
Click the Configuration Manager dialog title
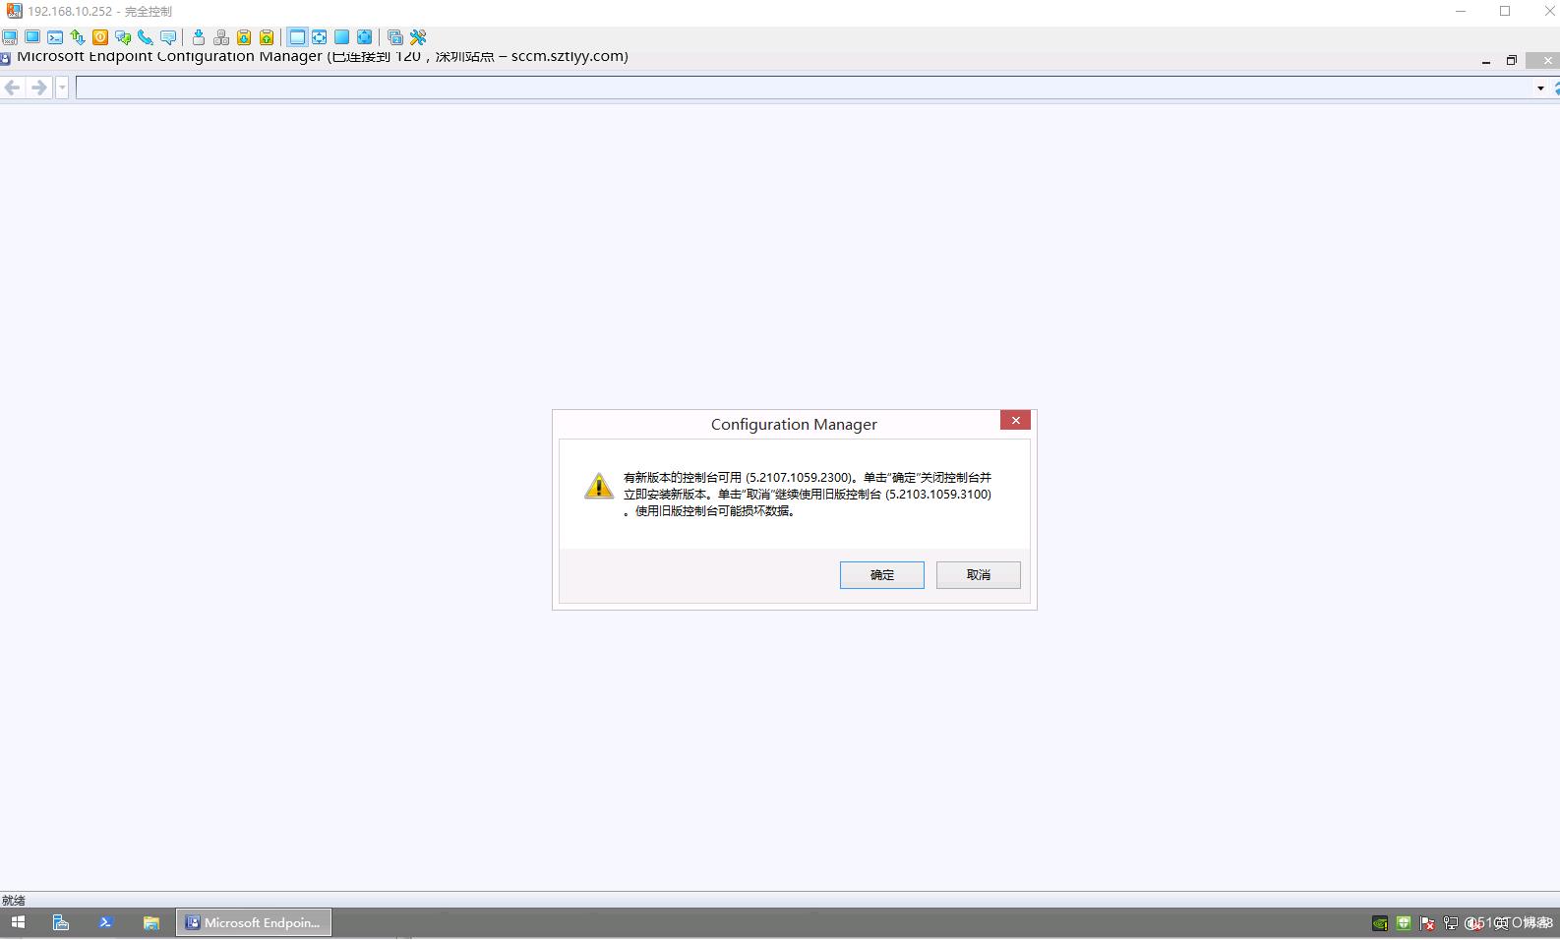point(794,425)
